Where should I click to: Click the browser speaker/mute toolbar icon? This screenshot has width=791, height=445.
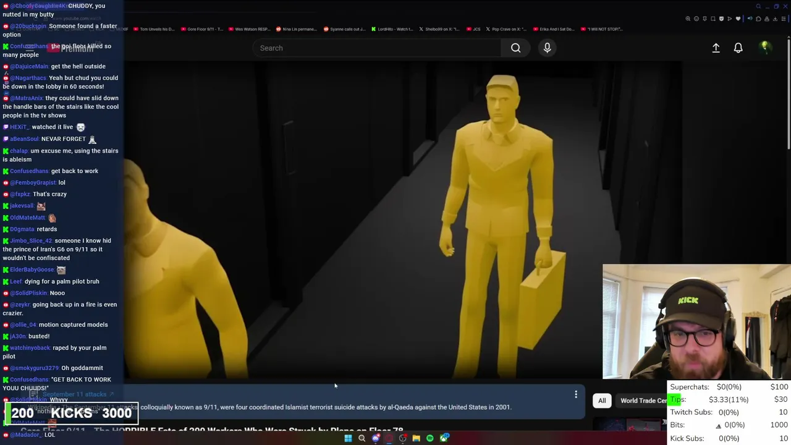tap(750, 19)
